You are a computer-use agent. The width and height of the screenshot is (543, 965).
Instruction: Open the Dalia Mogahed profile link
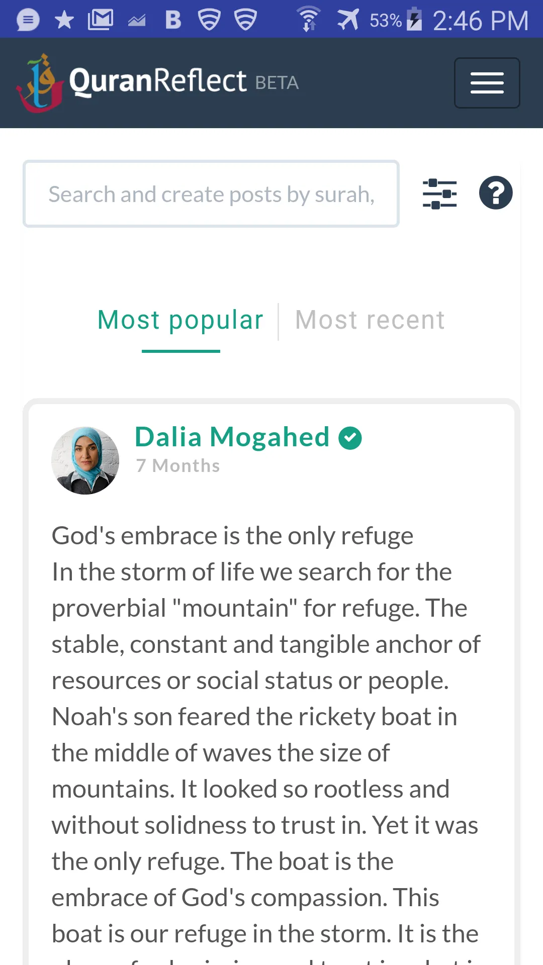tap(232, 437)
